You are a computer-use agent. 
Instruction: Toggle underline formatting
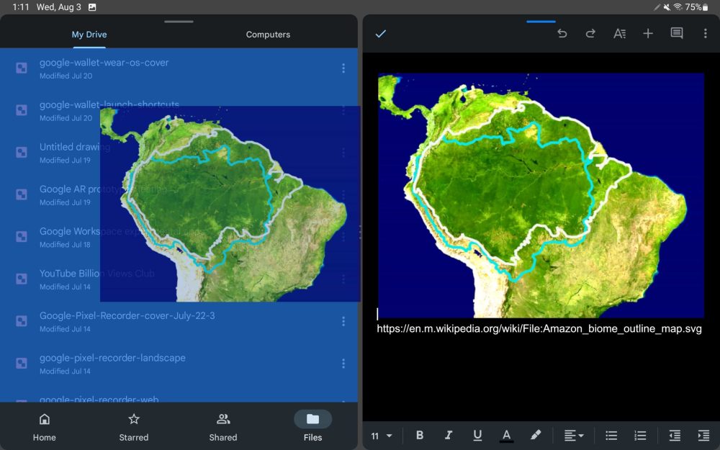point(477,436)
